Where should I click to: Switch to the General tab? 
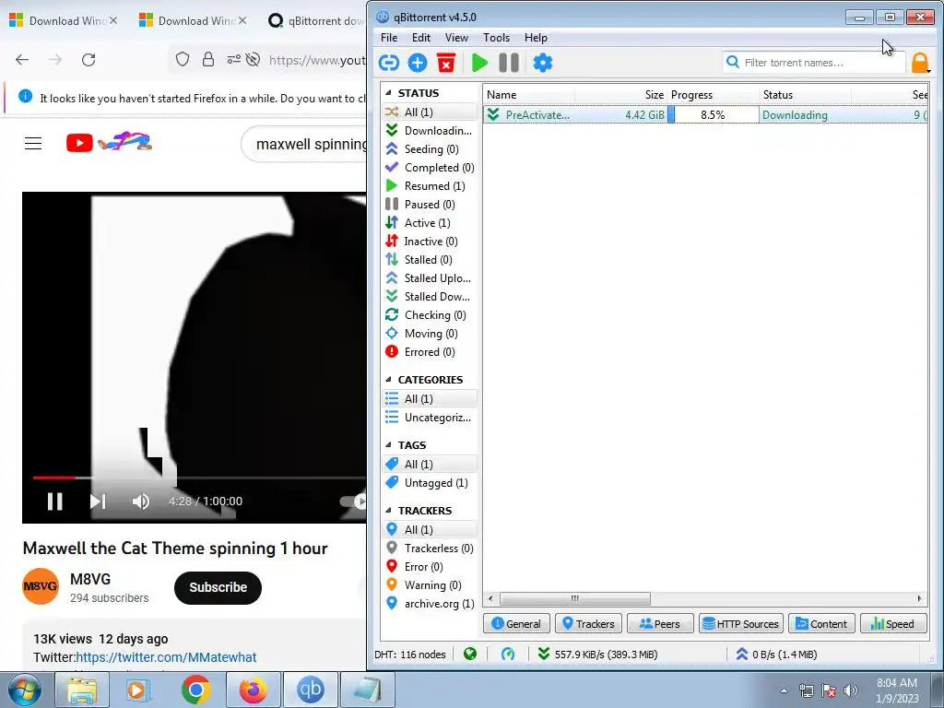click(x=516, y=624)
